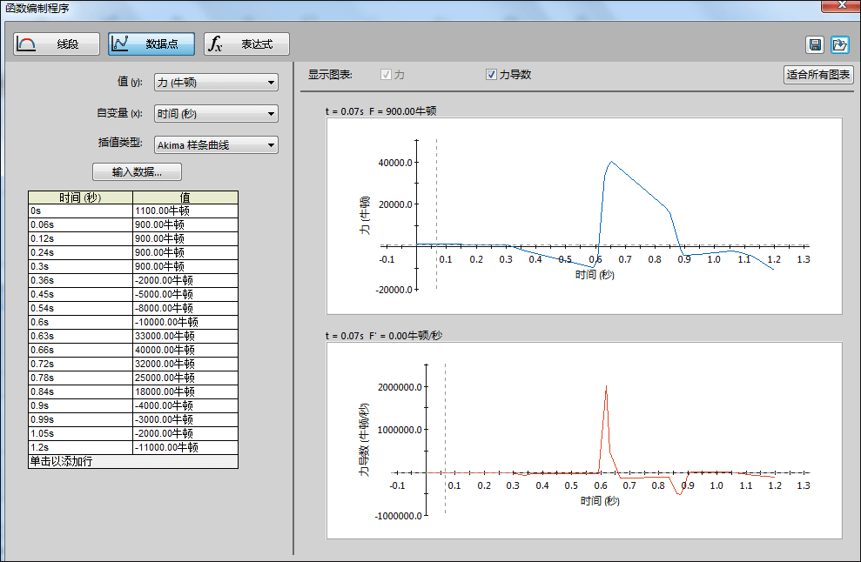This screenshot has height=562, width=861.
Task: Select the -2000.00牛顿 value beside 1.05s
Action: point(185,433)
